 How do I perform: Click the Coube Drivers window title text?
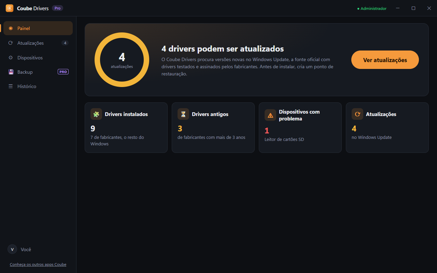pos(33,8)
